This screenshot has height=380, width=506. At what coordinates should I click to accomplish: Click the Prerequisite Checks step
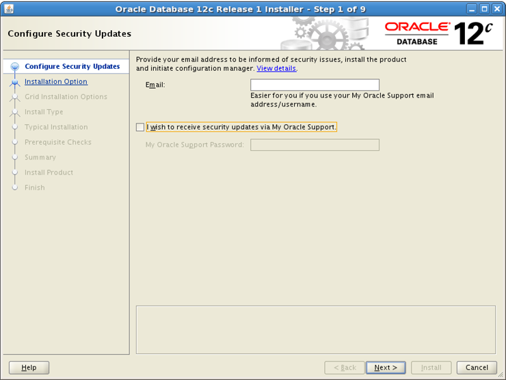click(x=58, y=142)
